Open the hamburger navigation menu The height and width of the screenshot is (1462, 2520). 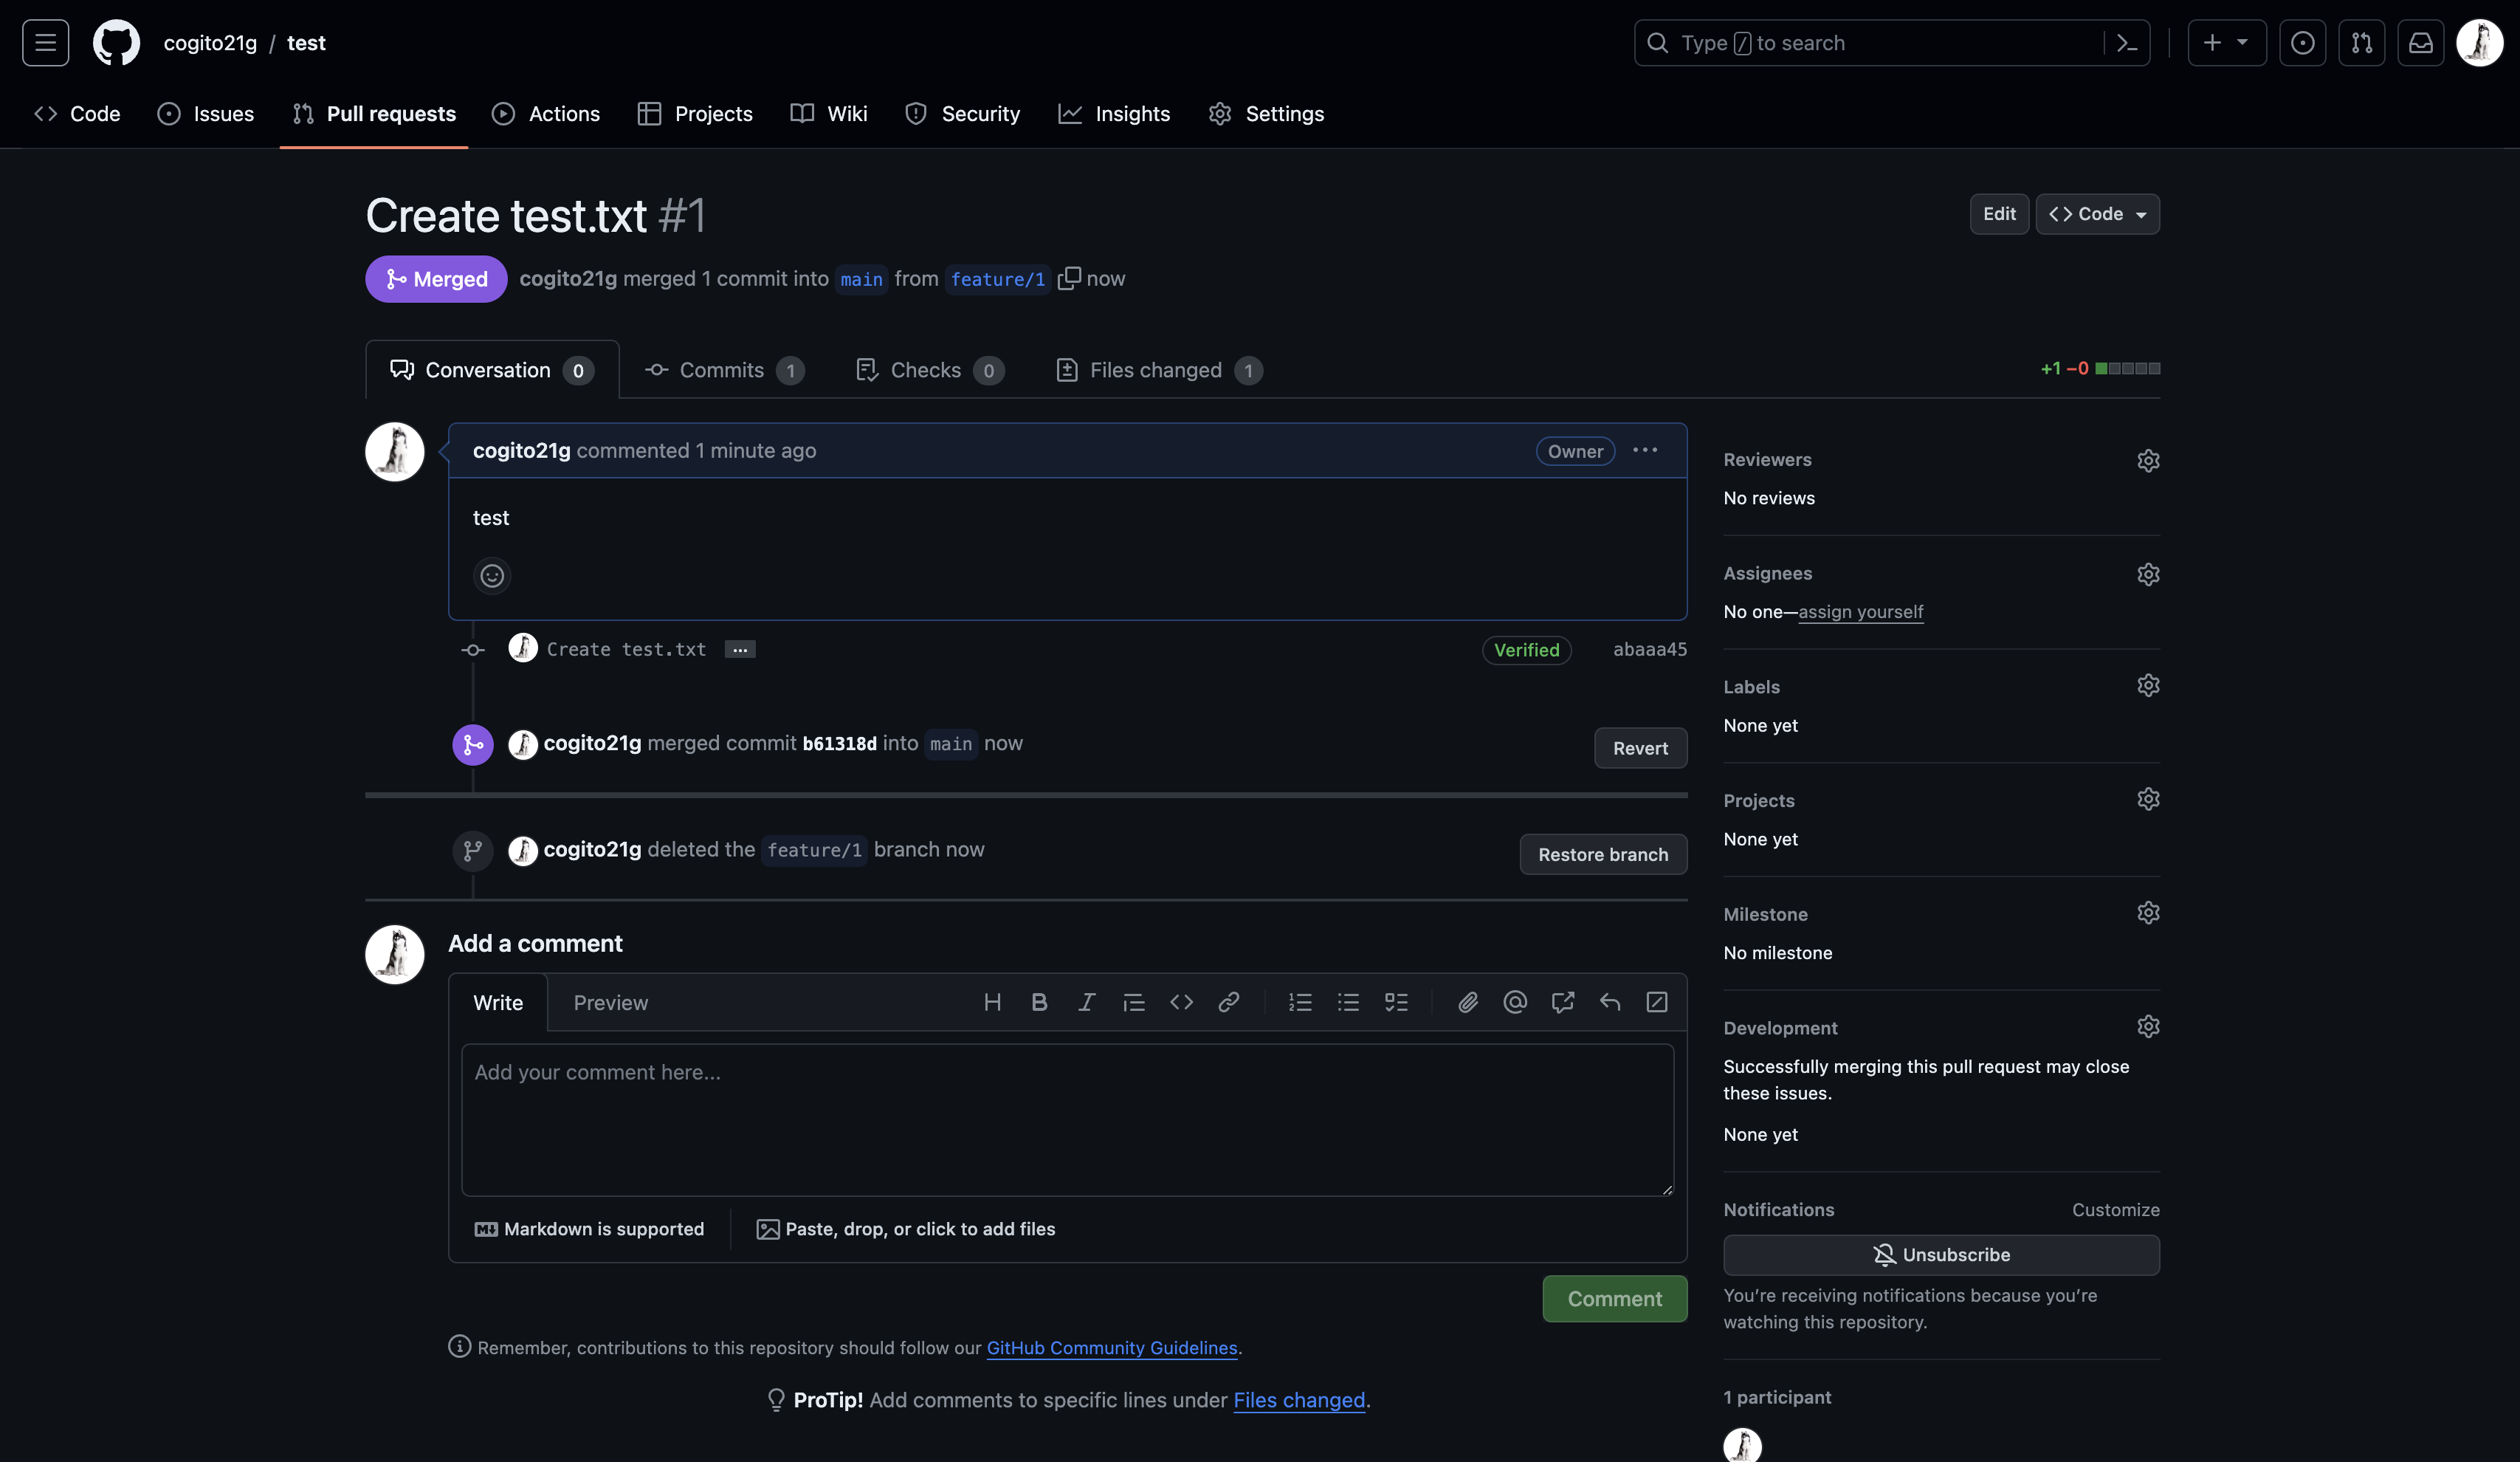45,43
